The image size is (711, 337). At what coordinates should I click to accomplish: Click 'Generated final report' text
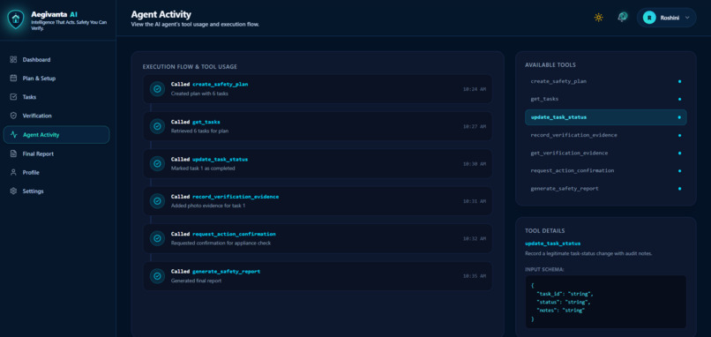point(197,281)
